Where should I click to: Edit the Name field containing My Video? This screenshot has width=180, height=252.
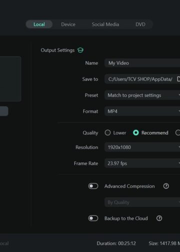point(142,63)
